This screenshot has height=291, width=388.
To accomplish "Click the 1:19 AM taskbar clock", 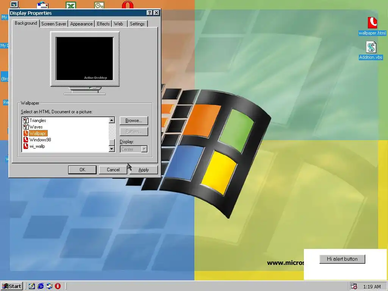I will click(x=372, y=286).
